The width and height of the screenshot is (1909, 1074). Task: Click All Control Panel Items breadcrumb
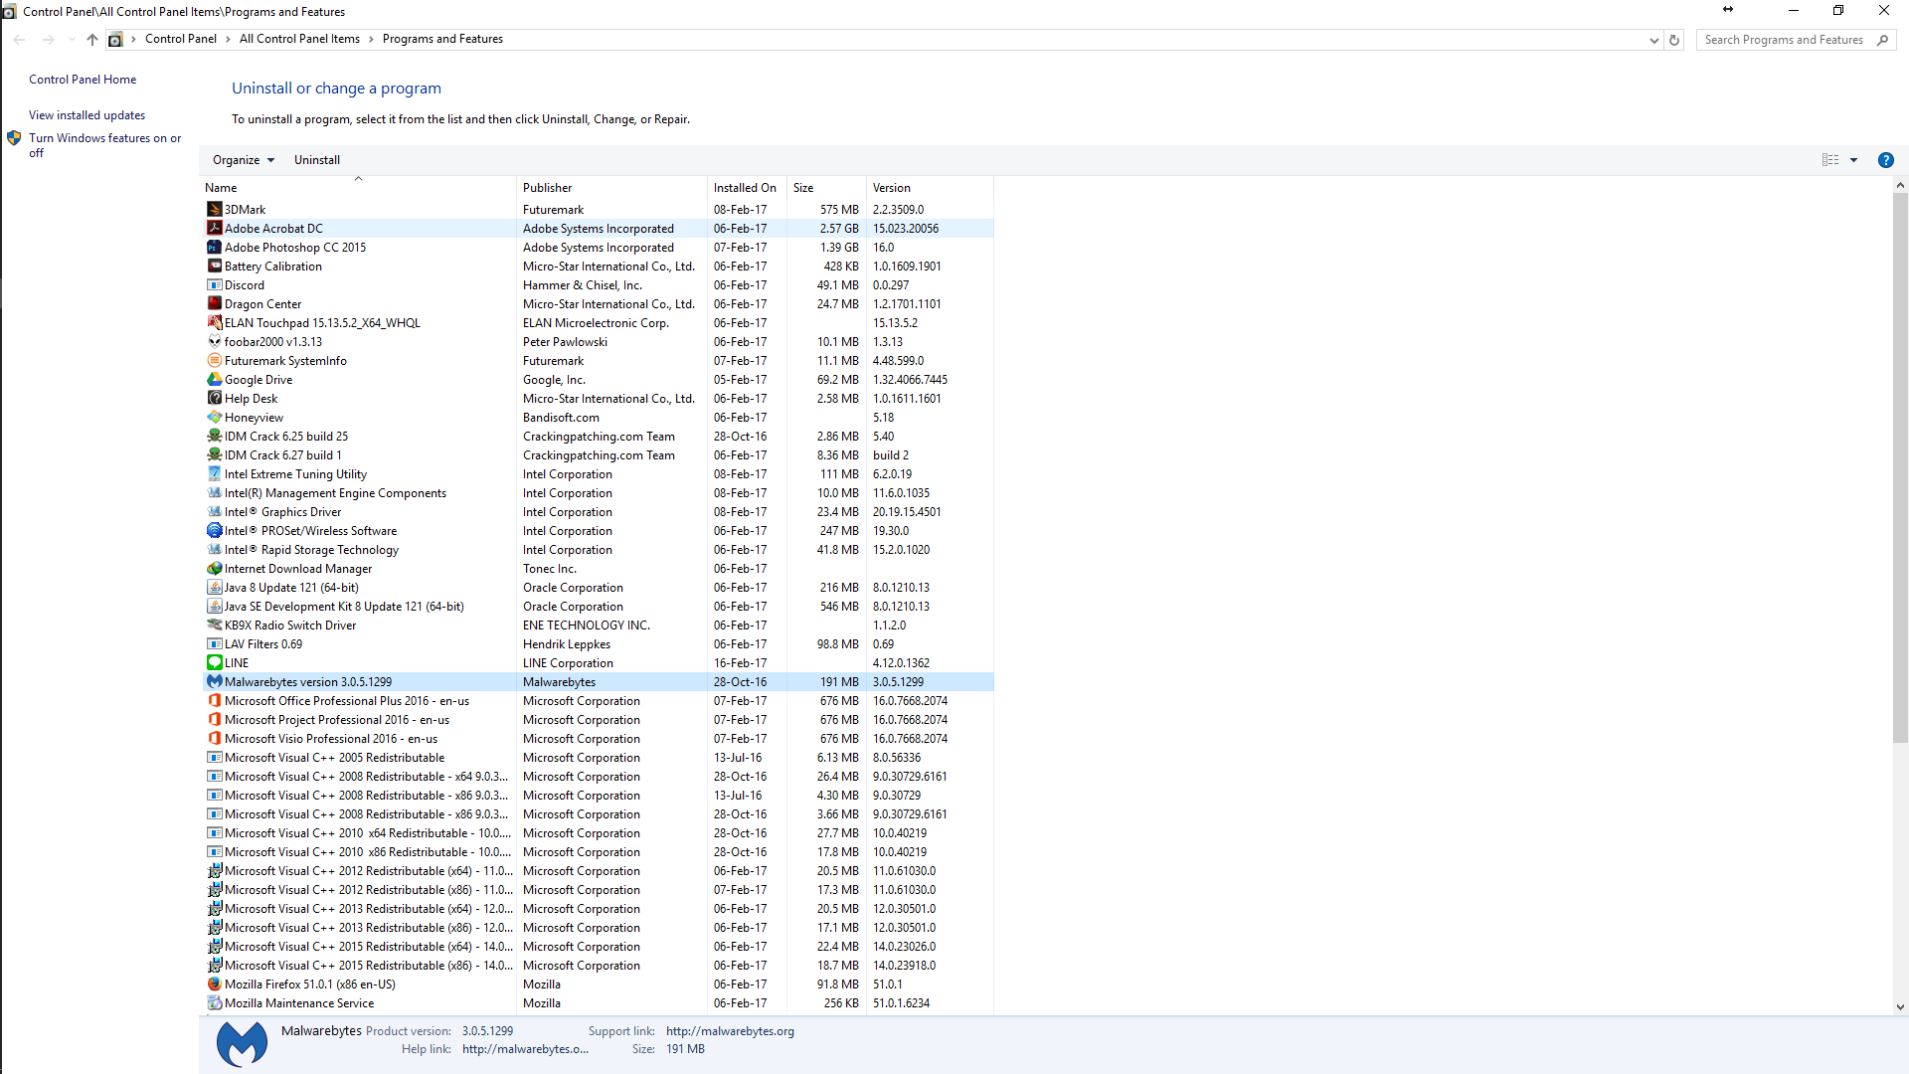point(299,40)
